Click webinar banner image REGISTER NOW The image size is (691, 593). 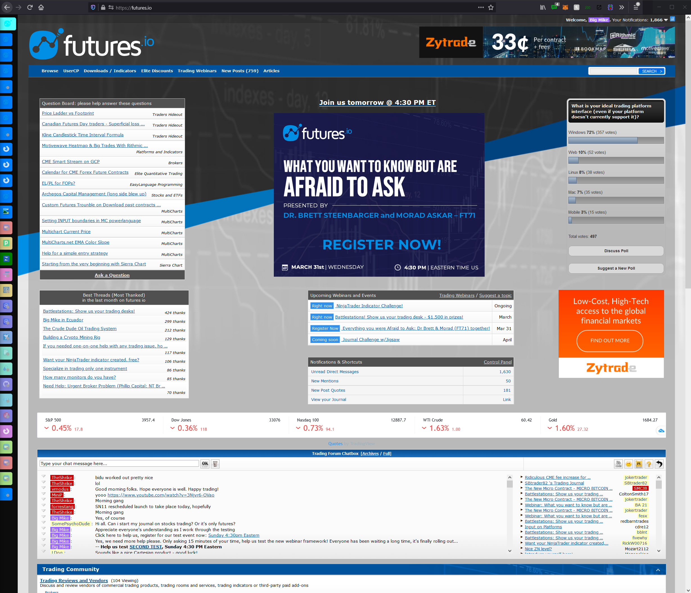click(x=379, y=195)
